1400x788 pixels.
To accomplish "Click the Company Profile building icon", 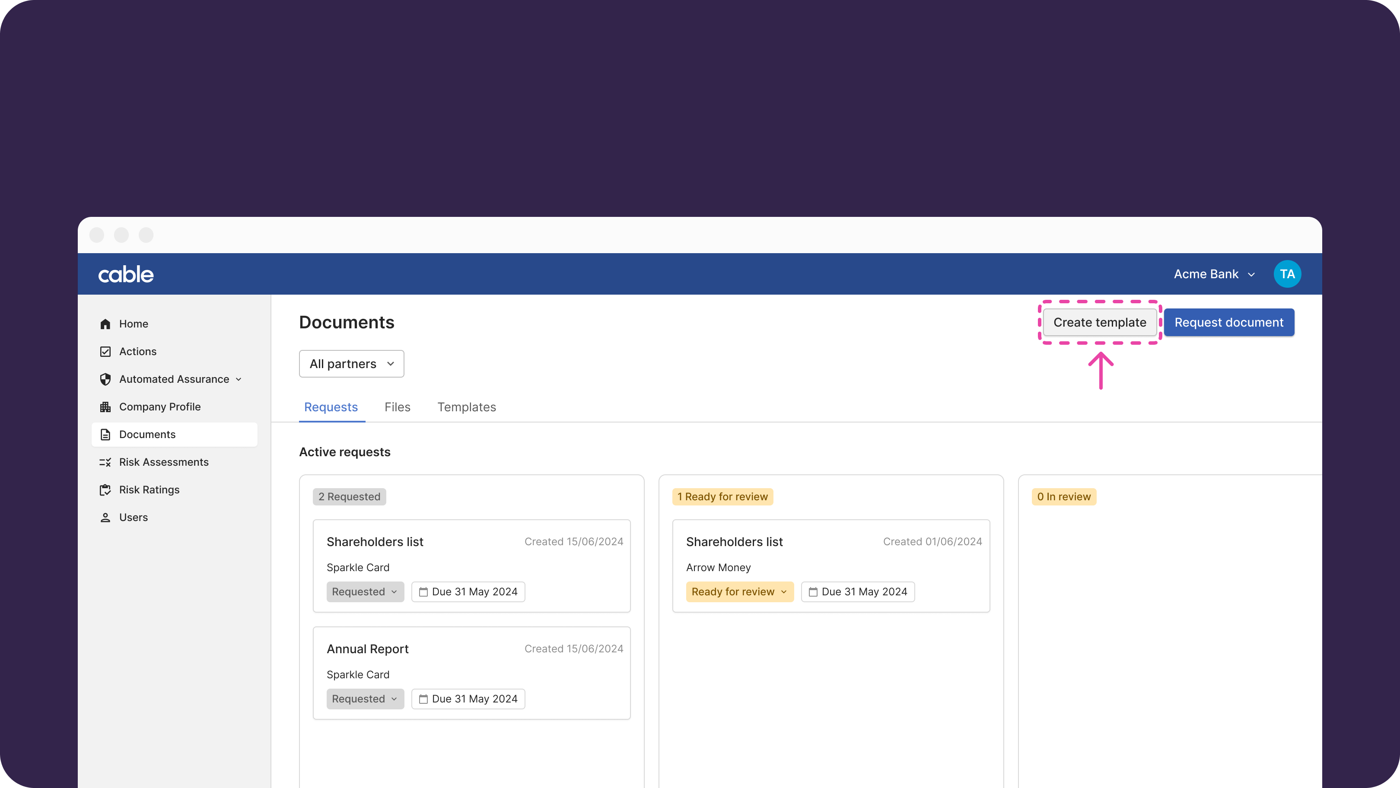I will tap(105, 407).
